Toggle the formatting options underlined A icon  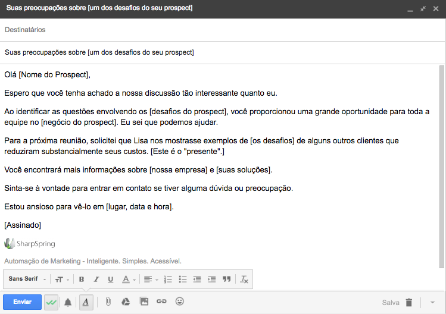point(86,302)
